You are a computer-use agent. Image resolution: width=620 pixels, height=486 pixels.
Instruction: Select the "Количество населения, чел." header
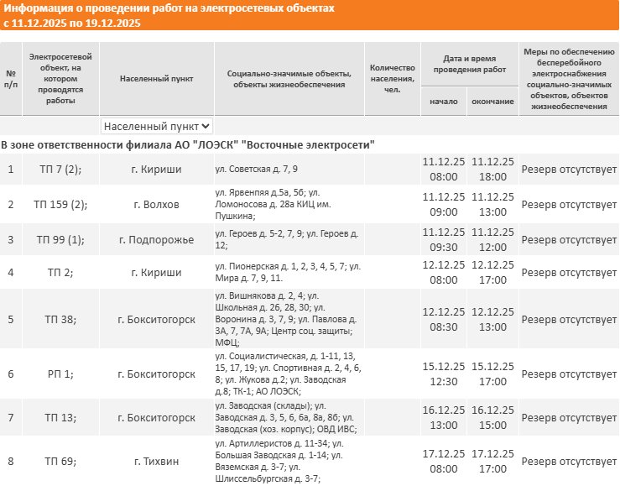[393, 79]
